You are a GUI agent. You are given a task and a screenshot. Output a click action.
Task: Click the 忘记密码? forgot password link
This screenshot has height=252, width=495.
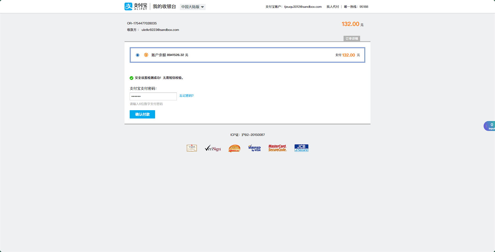click(x=186, y=96)
